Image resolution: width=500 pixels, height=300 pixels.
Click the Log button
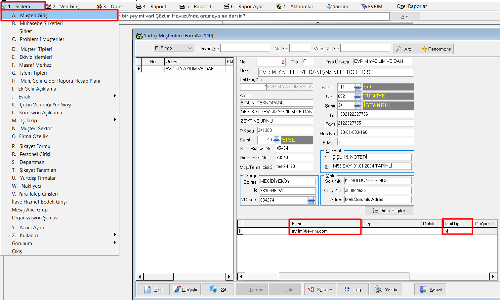tap(353, 289)
